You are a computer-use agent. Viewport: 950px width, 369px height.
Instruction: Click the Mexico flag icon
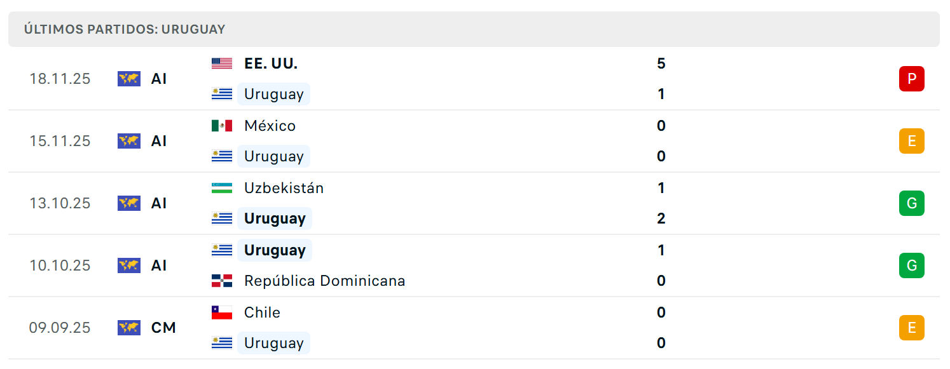pos(222,126)
